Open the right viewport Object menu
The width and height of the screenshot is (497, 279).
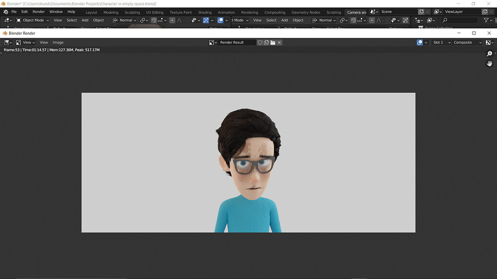pyautogui.click(x=298, y=20)
